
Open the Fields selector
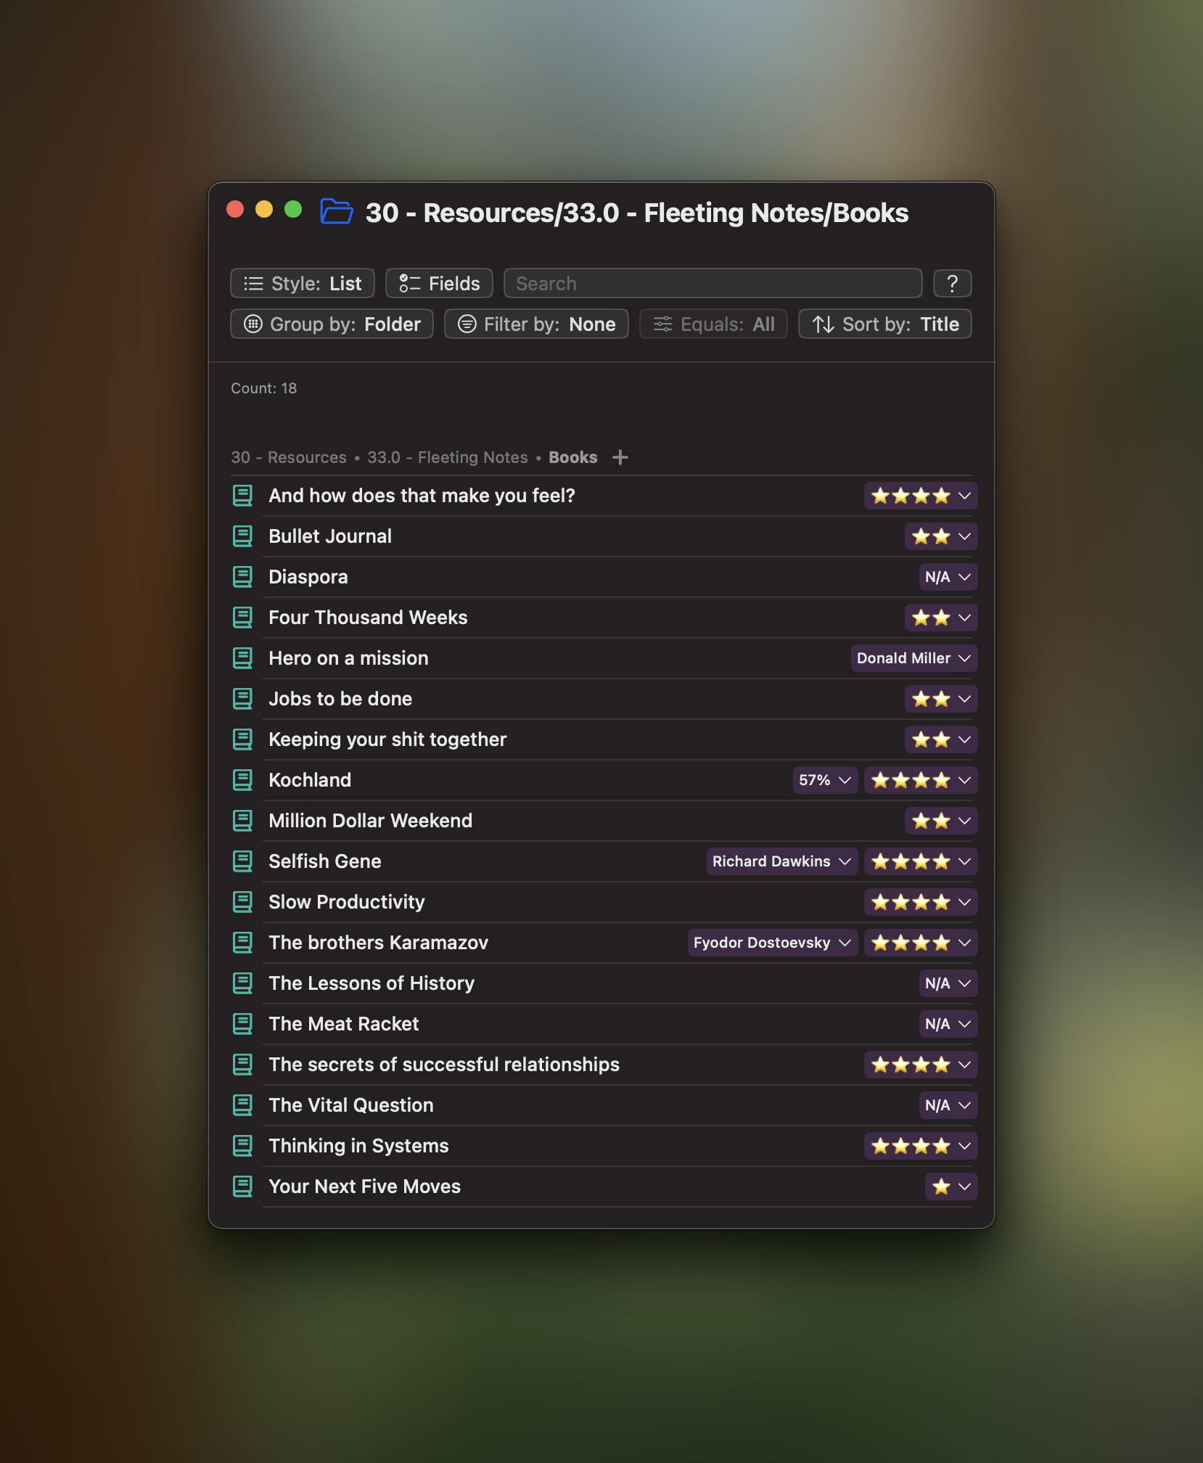click(x=439, y=283)
